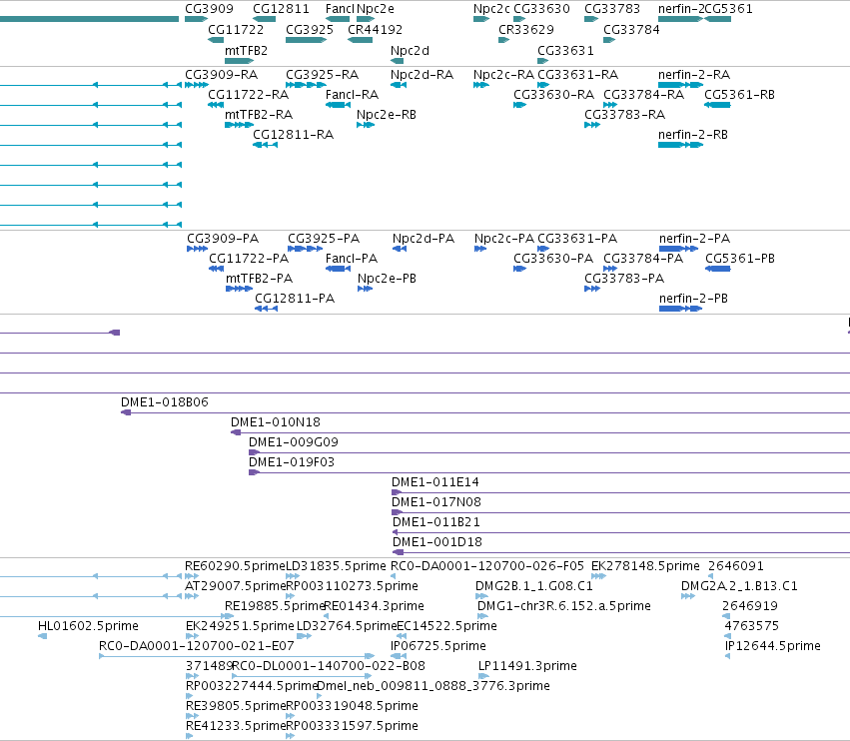Click the mtTFB2-PA protein feature
850x741 pixels.
239,289
